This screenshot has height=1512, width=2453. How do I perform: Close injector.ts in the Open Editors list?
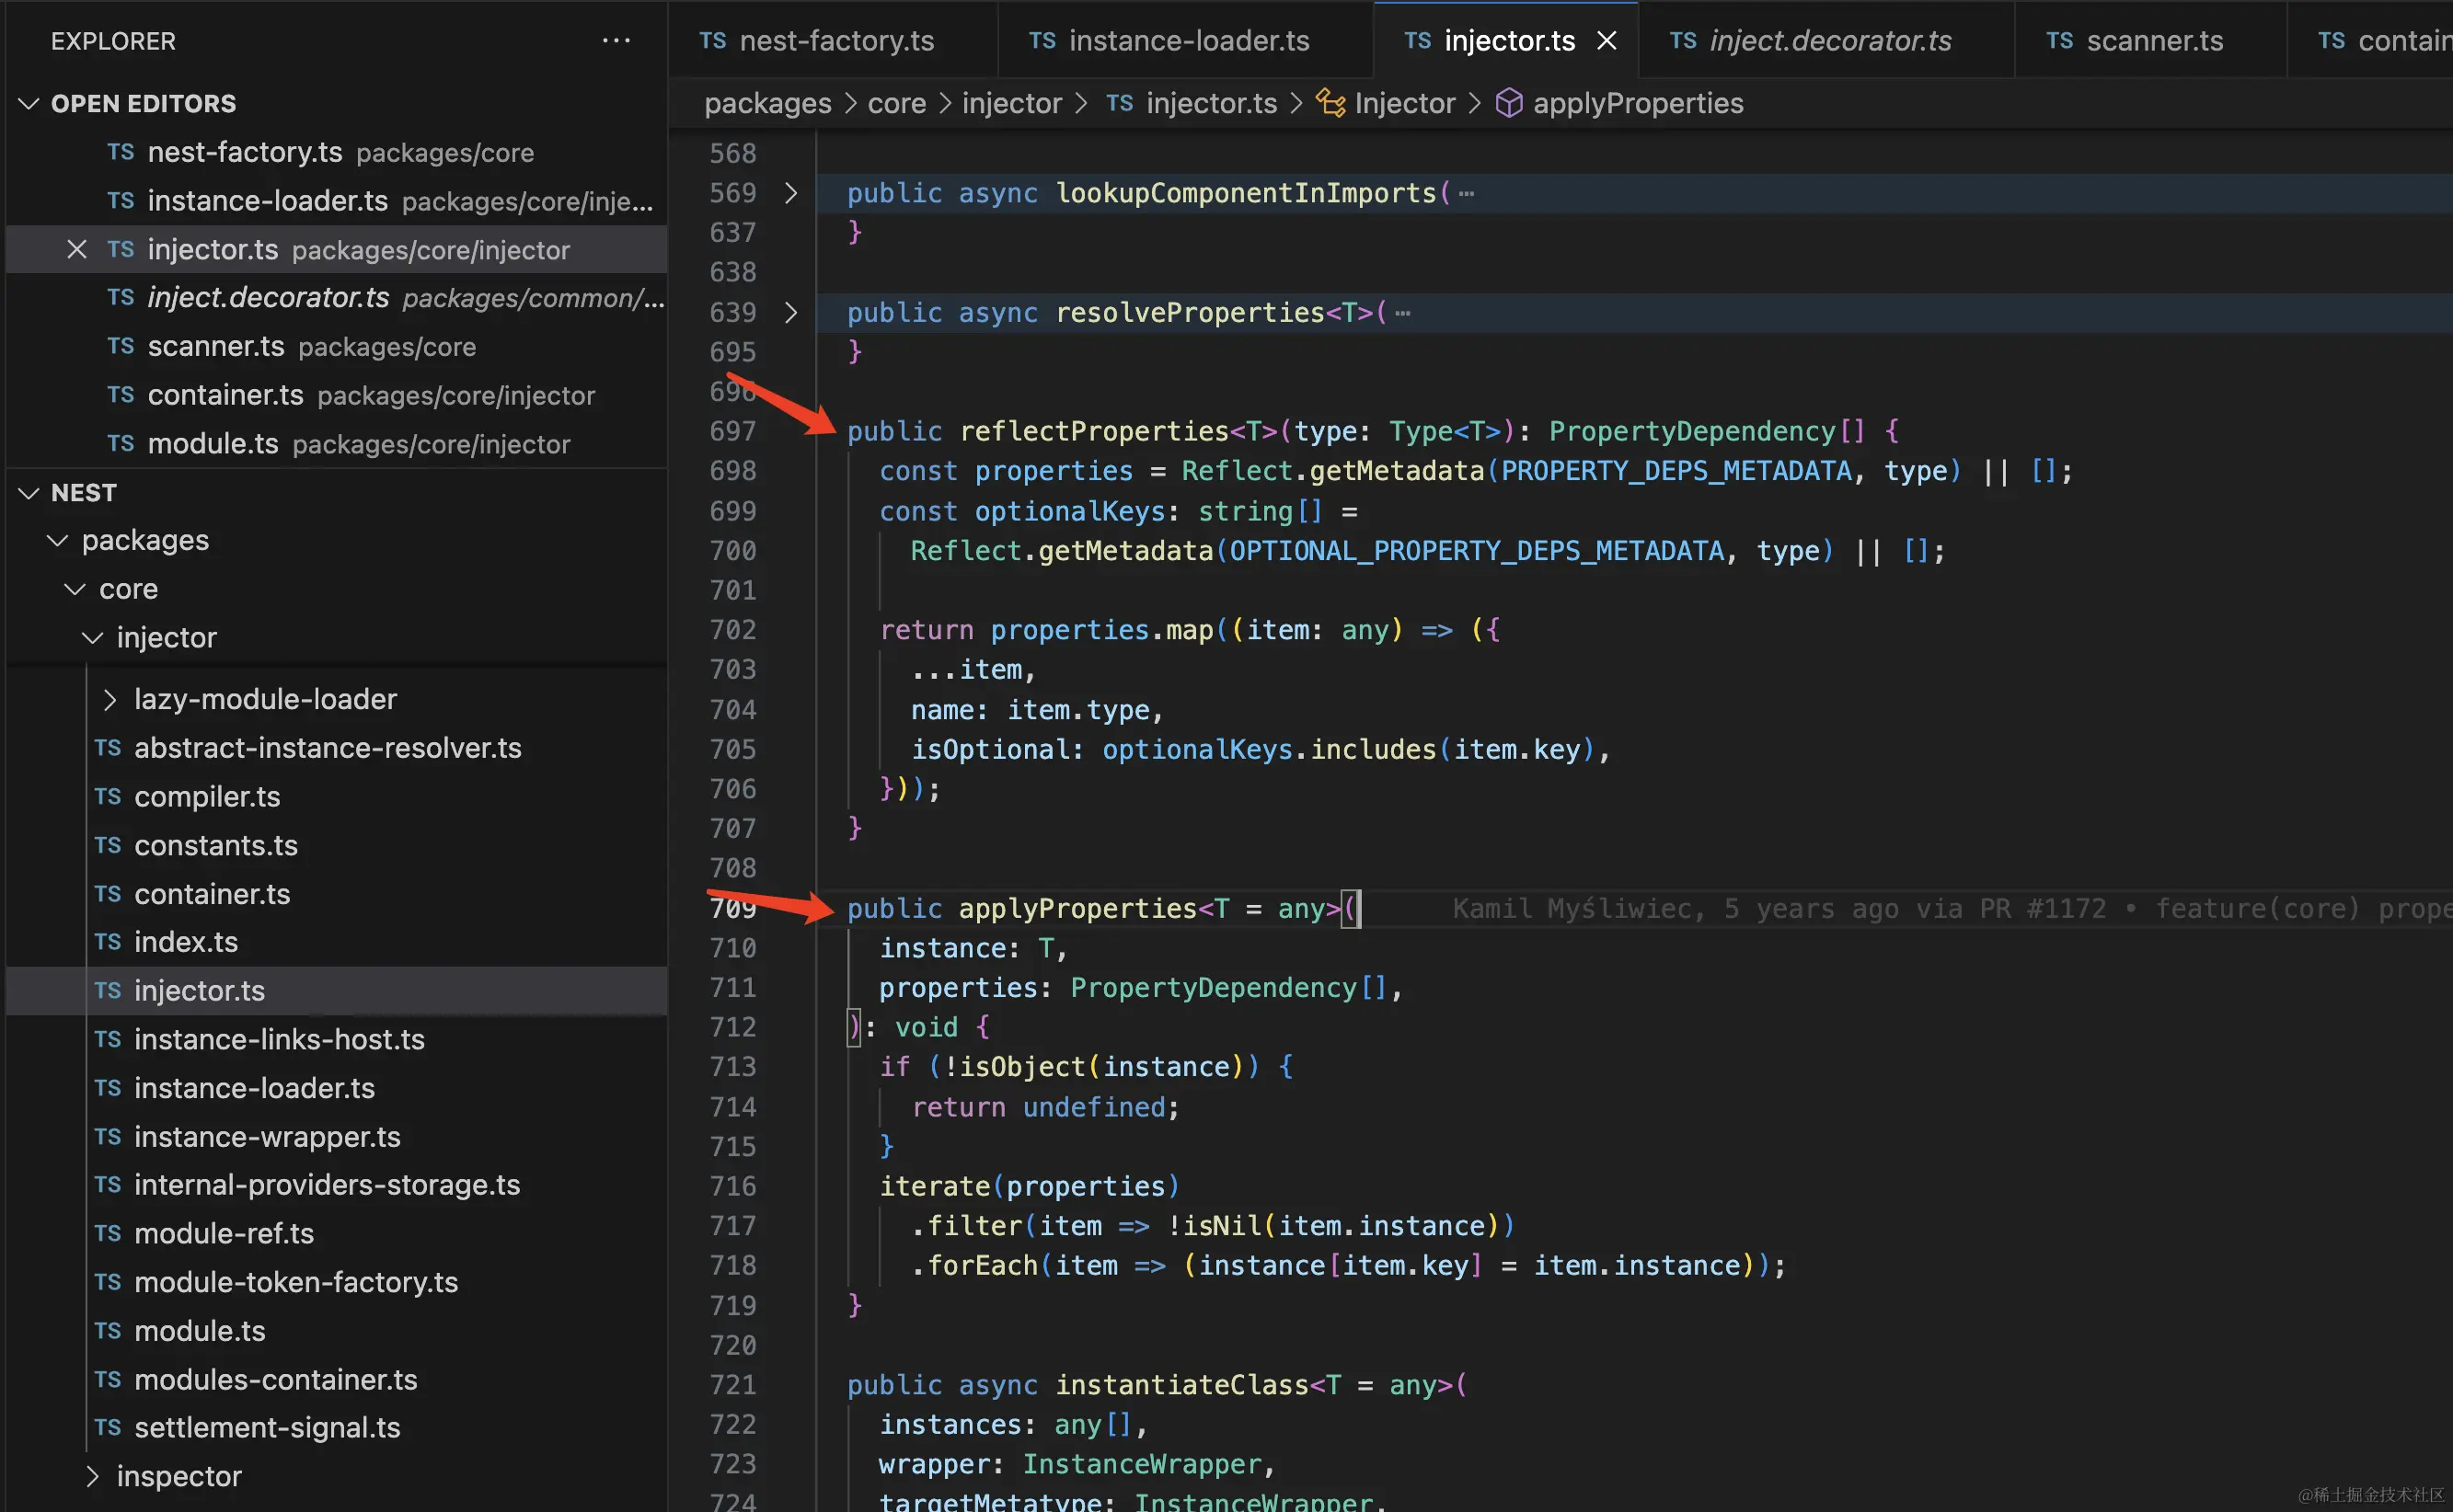pos(77,249)
